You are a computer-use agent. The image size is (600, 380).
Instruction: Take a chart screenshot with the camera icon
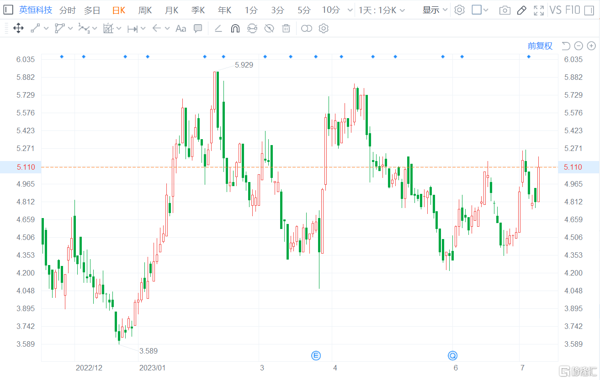pos(504,10)
